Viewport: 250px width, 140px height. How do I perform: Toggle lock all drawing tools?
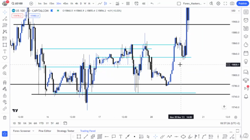pos(5,96)
